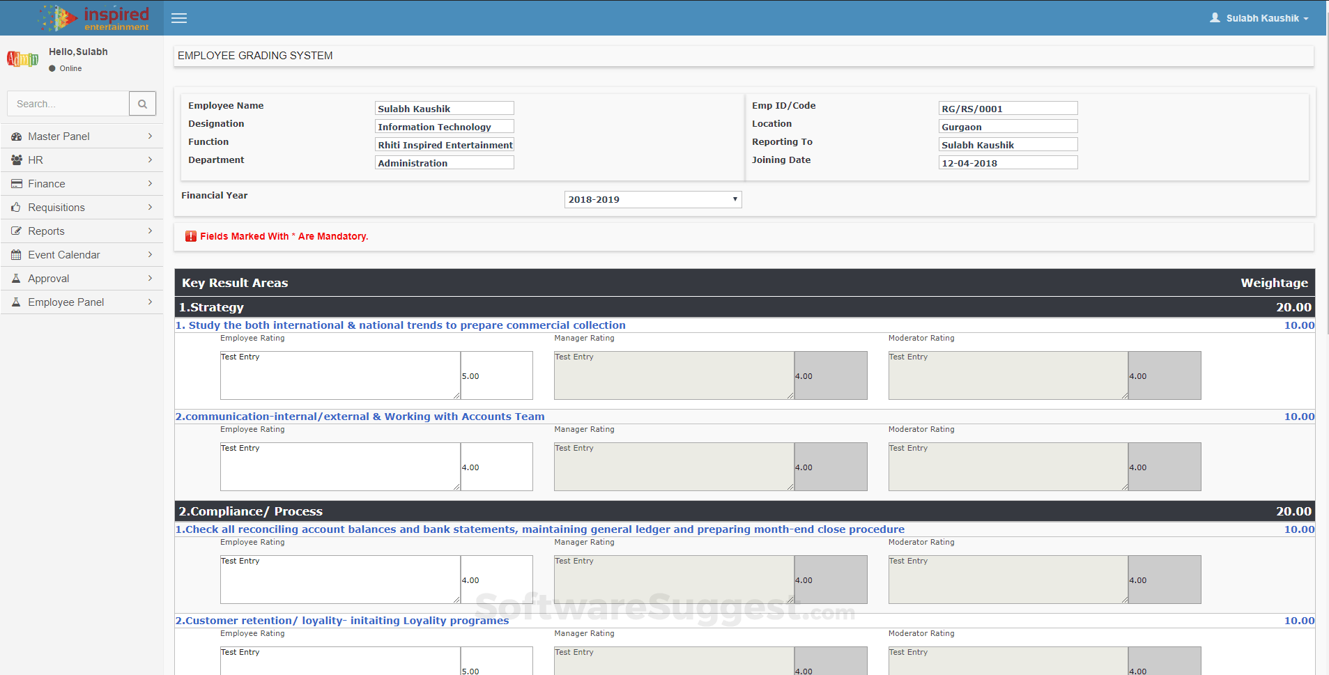The height and width of the screenshot is (675, 1329).
Task: Click the Joining Date field
Action: [x=1007, y=163]
